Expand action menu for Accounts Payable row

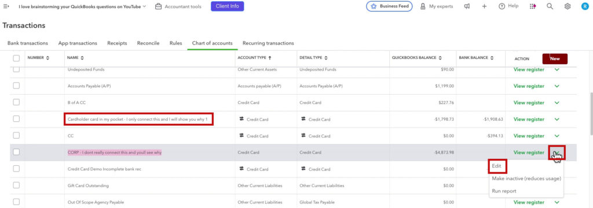coord(557,86)
